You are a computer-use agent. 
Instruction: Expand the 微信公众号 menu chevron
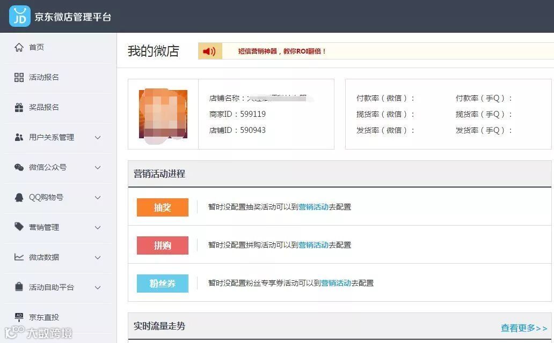coord(98,168)
